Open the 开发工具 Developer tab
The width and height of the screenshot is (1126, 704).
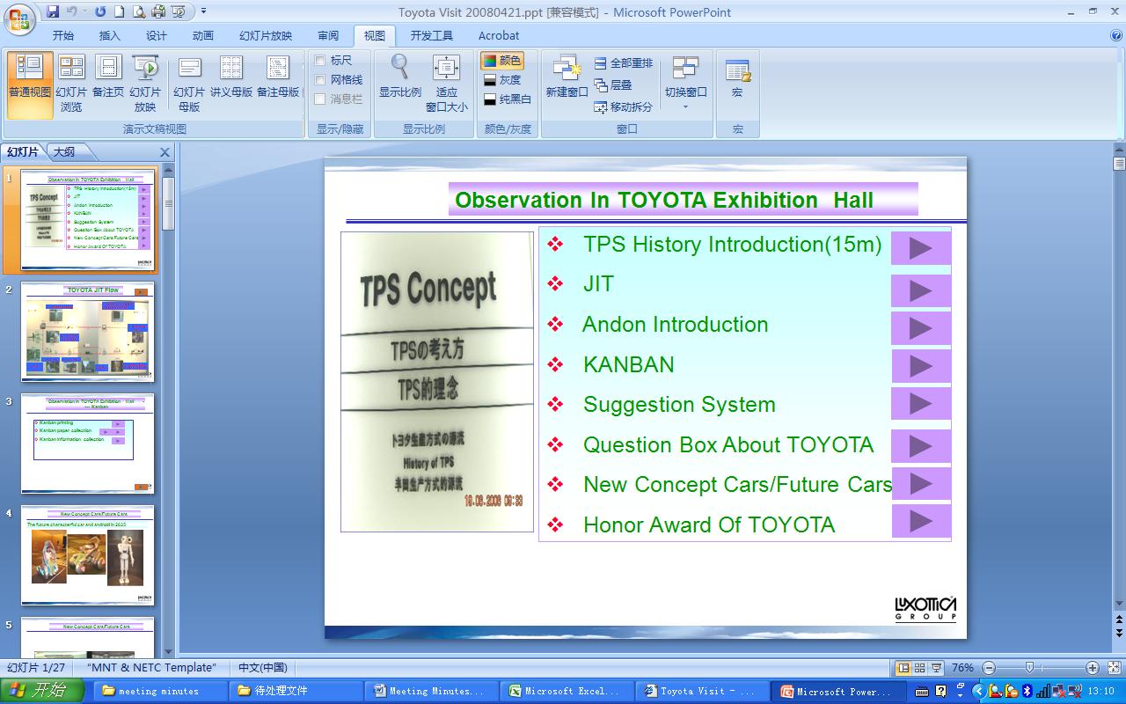[x=432, y=36]
